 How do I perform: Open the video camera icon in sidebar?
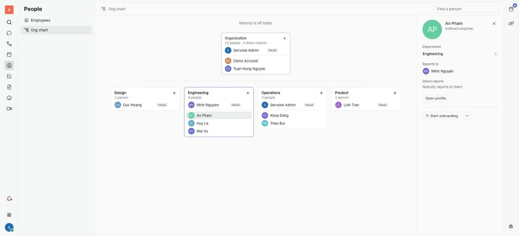pyautogui.click(x=9, y=109)
